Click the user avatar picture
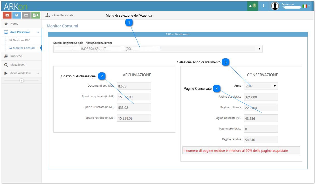The width and height of the screenshot is (316, 185). coord(275,6)
